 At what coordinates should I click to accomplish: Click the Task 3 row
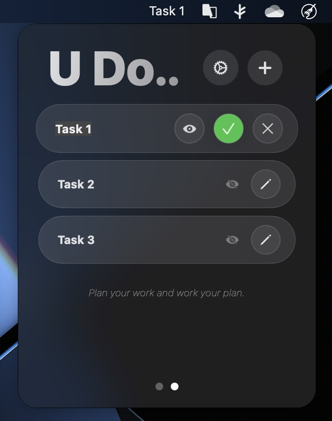[x=167, y=240]
